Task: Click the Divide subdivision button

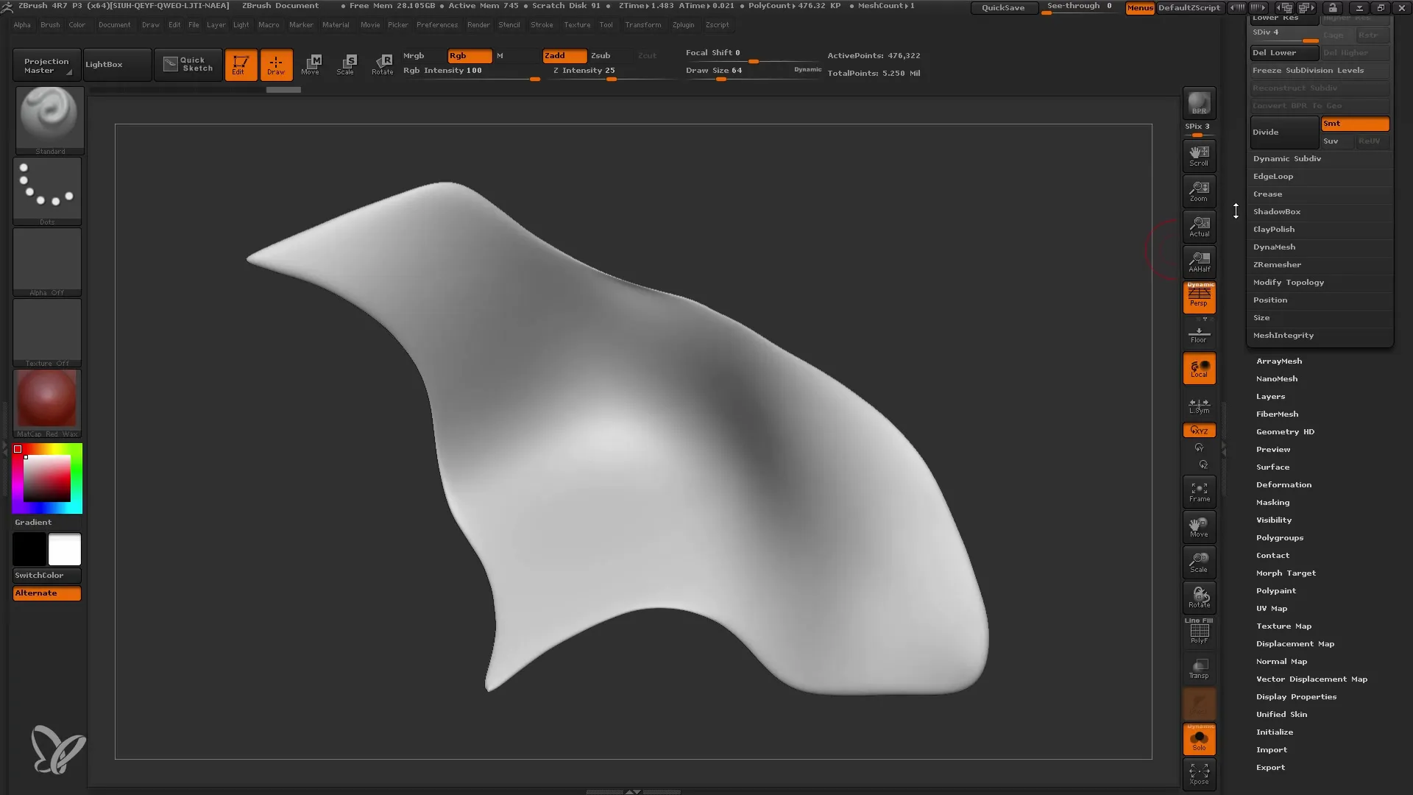Action: click(x=1283, y=131)
